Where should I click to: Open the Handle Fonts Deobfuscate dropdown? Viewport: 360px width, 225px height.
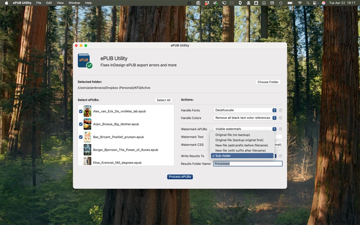(x=245, y=110)
